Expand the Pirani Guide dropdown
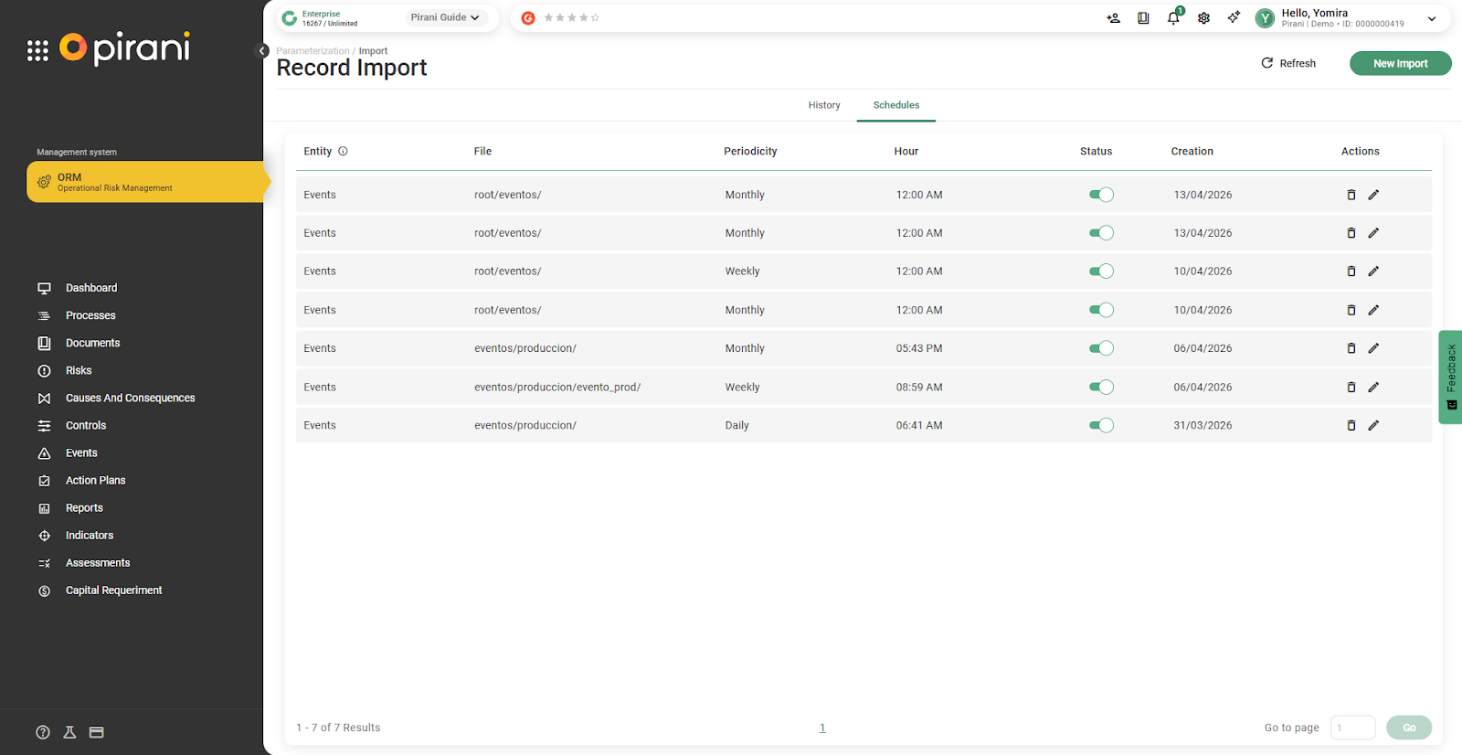 (x=445, y=17)
